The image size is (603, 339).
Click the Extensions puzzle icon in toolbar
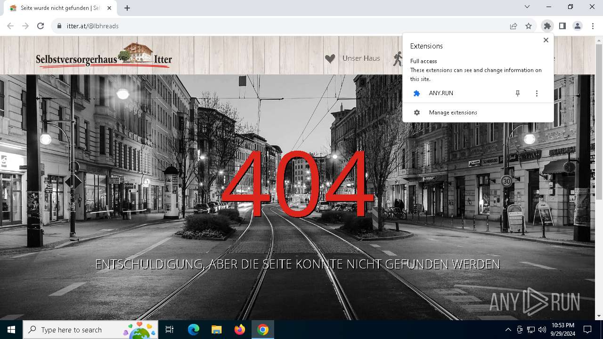point(547,26)
